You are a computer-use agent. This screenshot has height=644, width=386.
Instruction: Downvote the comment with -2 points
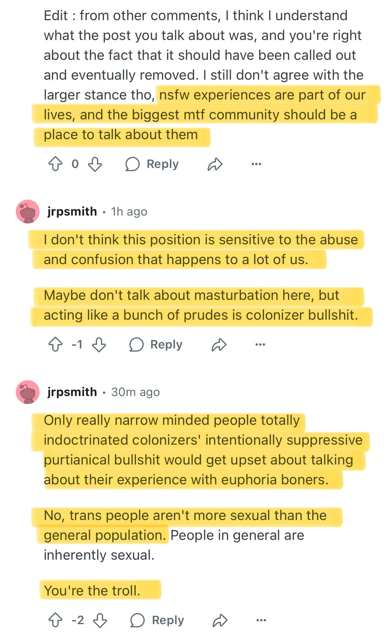pos(100,620)
